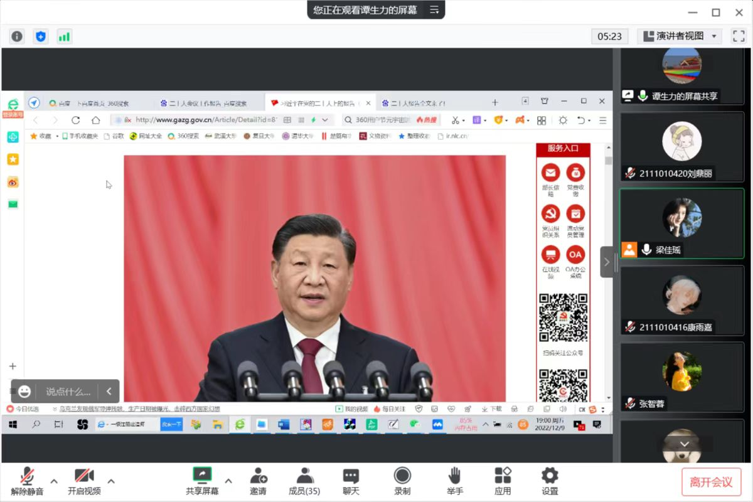Screen dimensions: 753x502
Task: Open the meeting info icon
Action: [x=17, y=36]
